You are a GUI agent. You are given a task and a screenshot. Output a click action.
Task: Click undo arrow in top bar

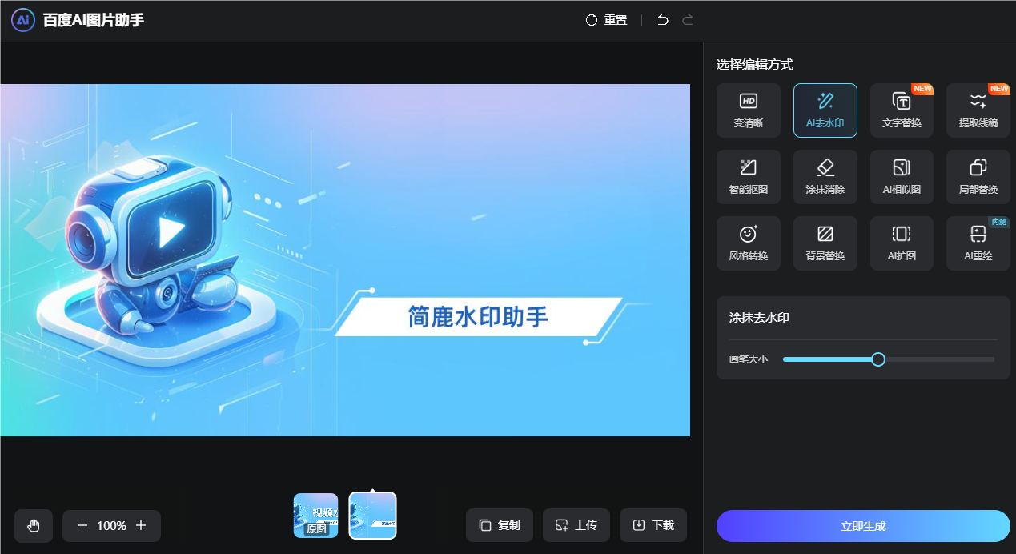pyautogui.click(x=661, y=19)
